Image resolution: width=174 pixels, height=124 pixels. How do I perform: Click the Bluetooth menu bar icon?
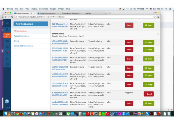tap(131, 9)
